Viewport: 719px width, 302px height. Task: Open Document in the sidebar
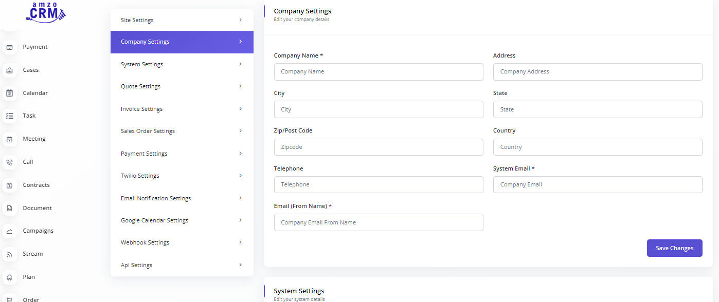coord(37,208)
